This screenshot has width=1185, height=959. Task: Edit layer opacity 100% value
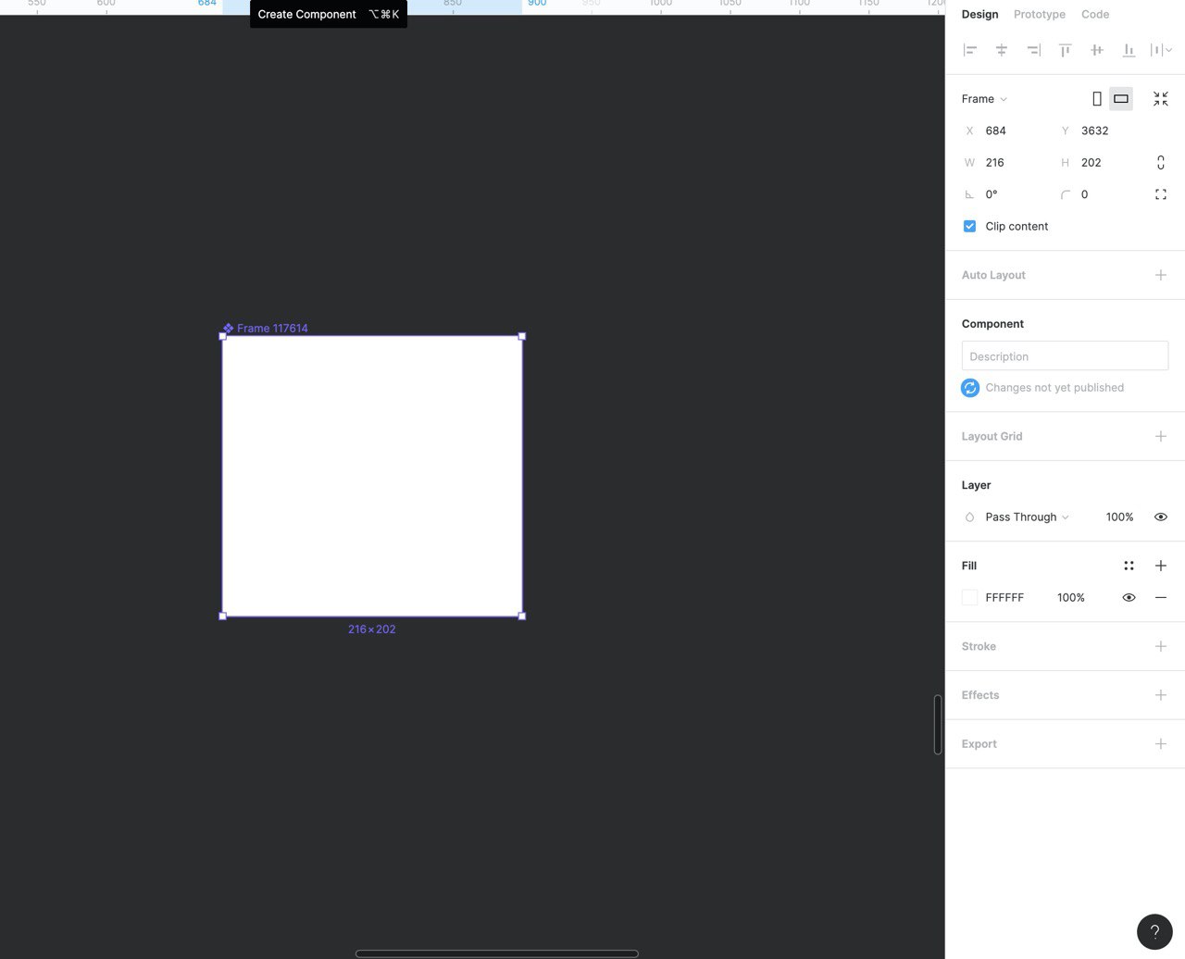[x=1119, y=517]
